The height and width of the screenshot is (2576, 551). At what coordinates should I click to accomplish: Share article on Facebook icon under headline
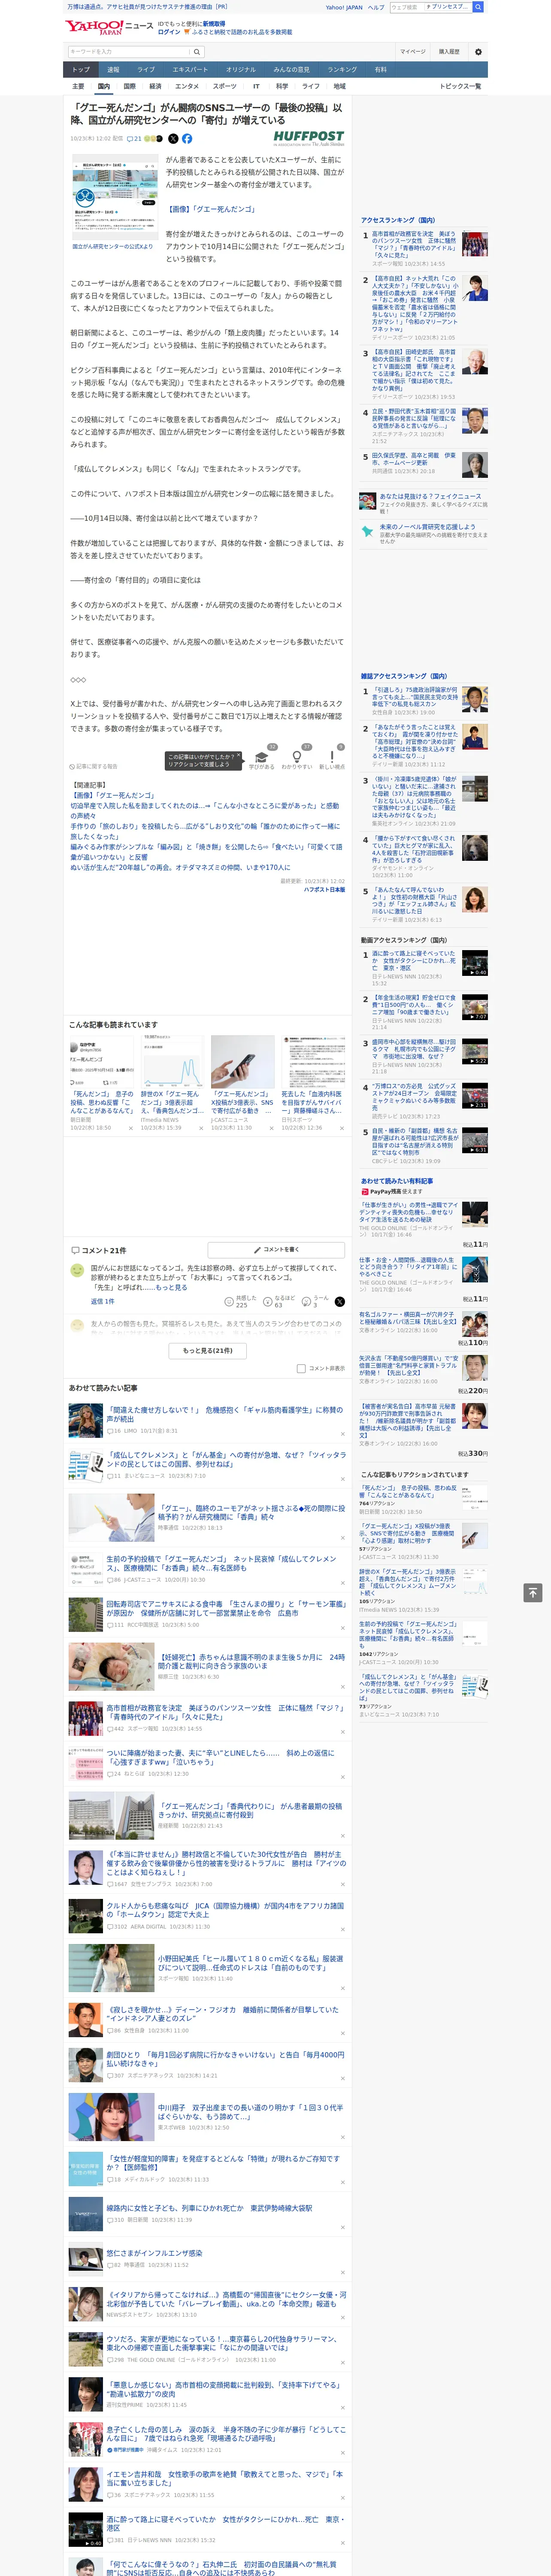pos(187,139)
